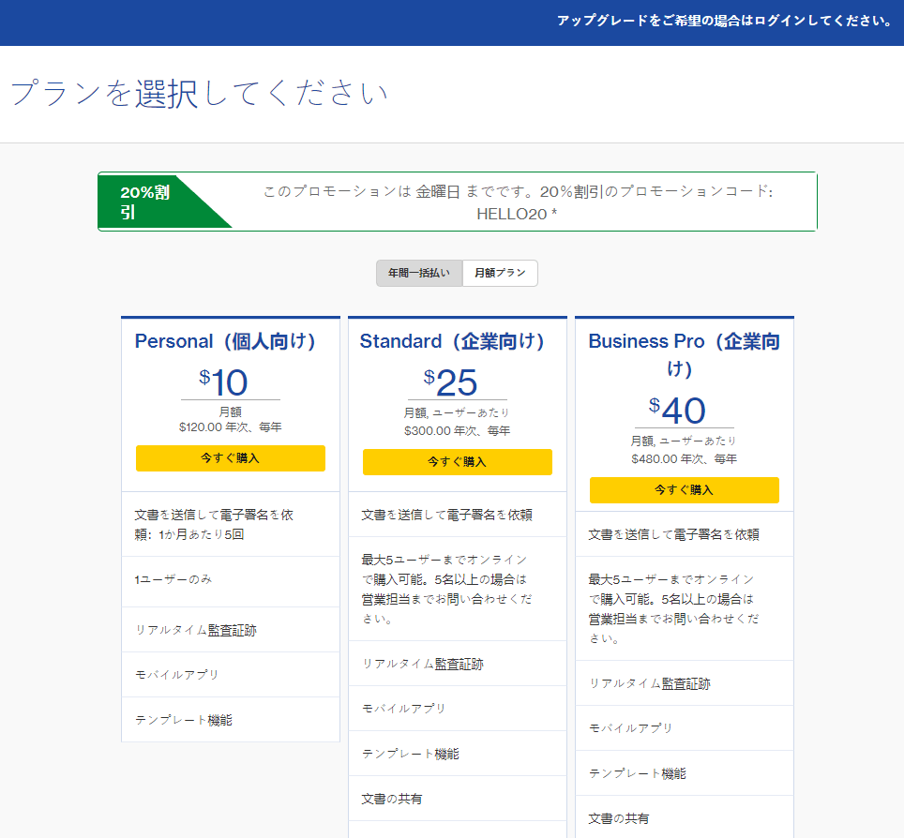The height and width of the screenshot is (838, 904).
Task: Click the 最大5ユーザー description in Business Pro
Action: coord(673,608)
